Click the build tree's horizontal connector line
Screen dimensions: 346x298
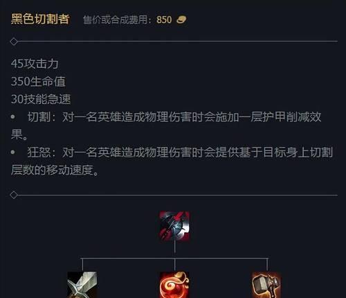174,258
